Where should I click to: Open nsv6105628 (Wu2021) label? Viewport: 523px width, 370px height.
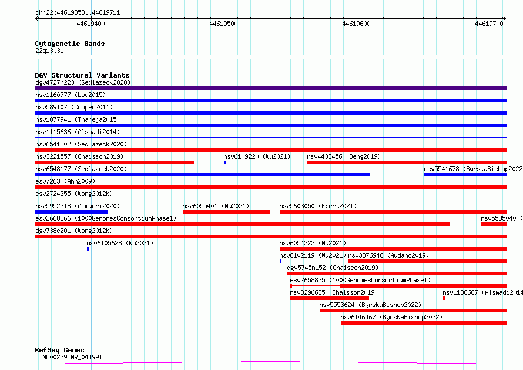tap(120, 243)
